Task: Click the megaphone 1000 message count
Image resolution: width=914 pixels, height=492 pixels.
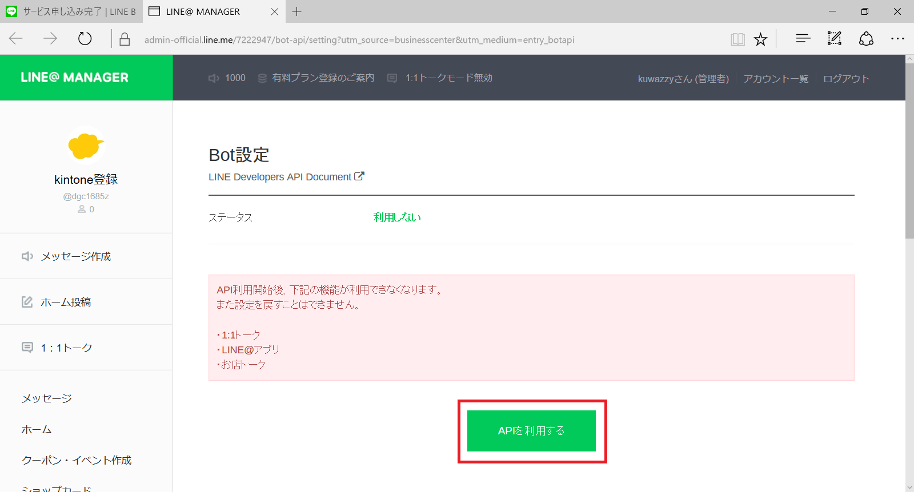Action: (x=227, y=78)
